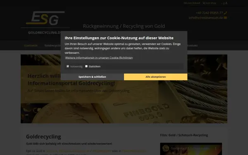248x155 pixels.
Task: Click 'Speichern & schließen' in cookie dialog
Action: (92, 77)
